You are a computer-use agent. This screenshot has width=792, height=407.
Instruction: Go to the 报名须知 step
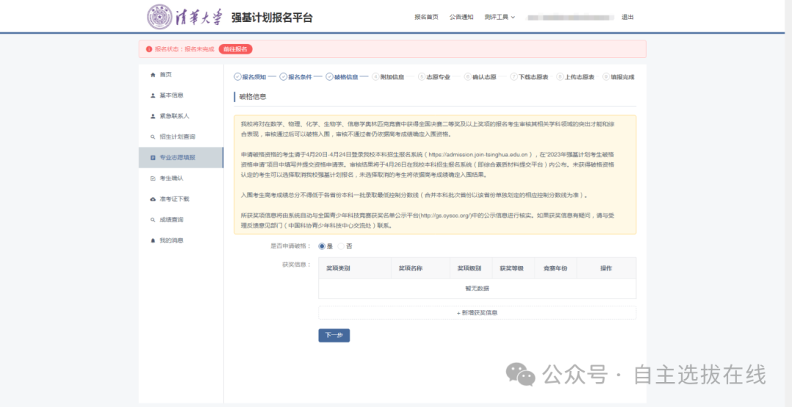coord(253,76)
